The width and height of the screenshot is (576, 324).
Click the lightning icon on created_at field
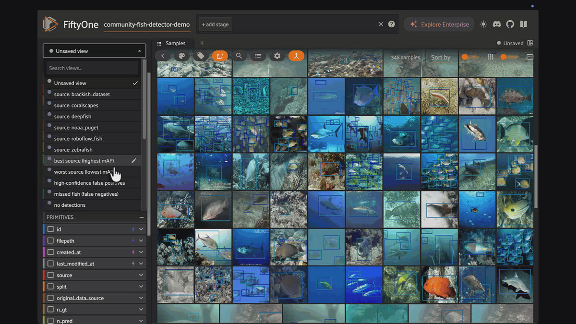[133, 252]
